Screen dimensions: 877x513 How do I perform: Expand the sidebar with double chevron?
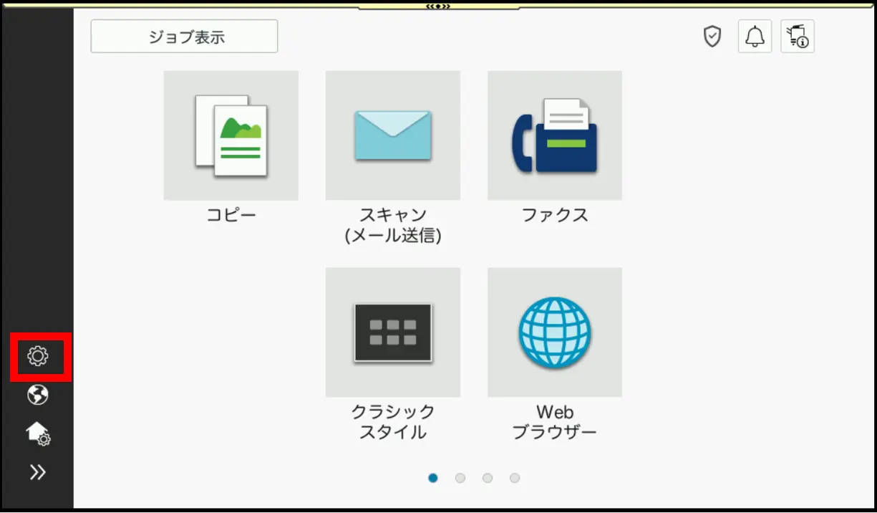tap(37, 471)
